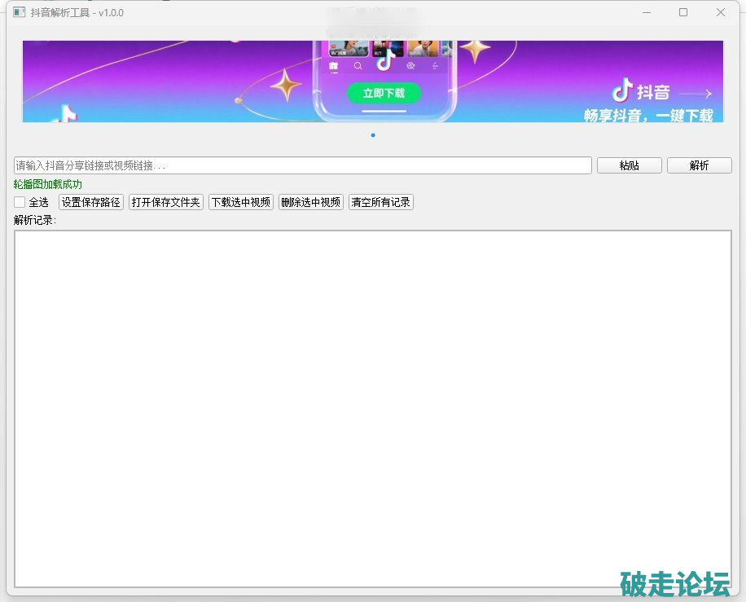Click 删除选中视频 button
This screenshot has height=602, width=746.
[x=311, y=202]
